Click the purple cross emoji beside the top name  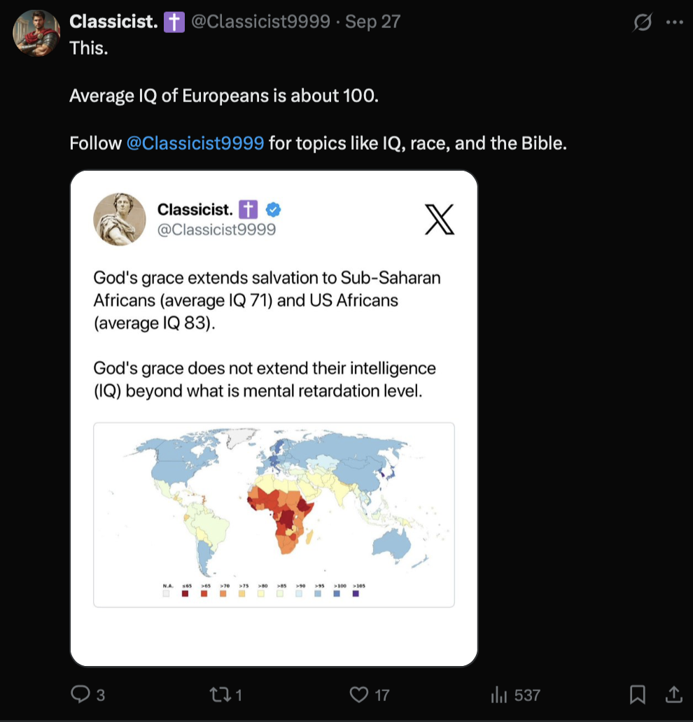(174, 22)
